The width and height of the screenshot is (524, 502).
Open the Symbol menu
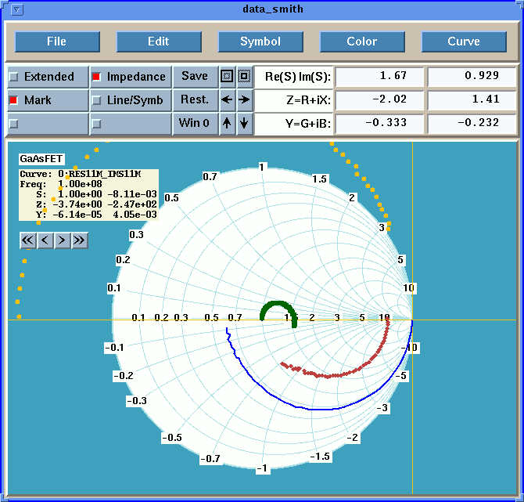(x=260, y=42)
